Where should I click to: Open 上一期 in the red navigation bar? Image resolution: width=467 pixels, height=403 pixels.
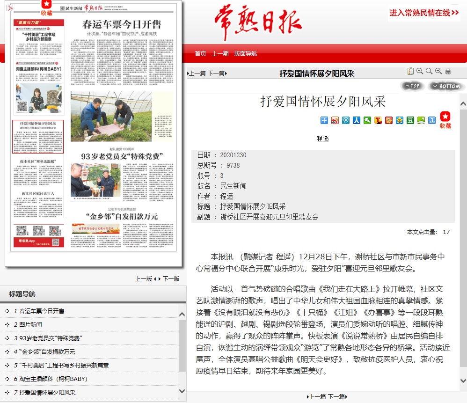point(220,54)
